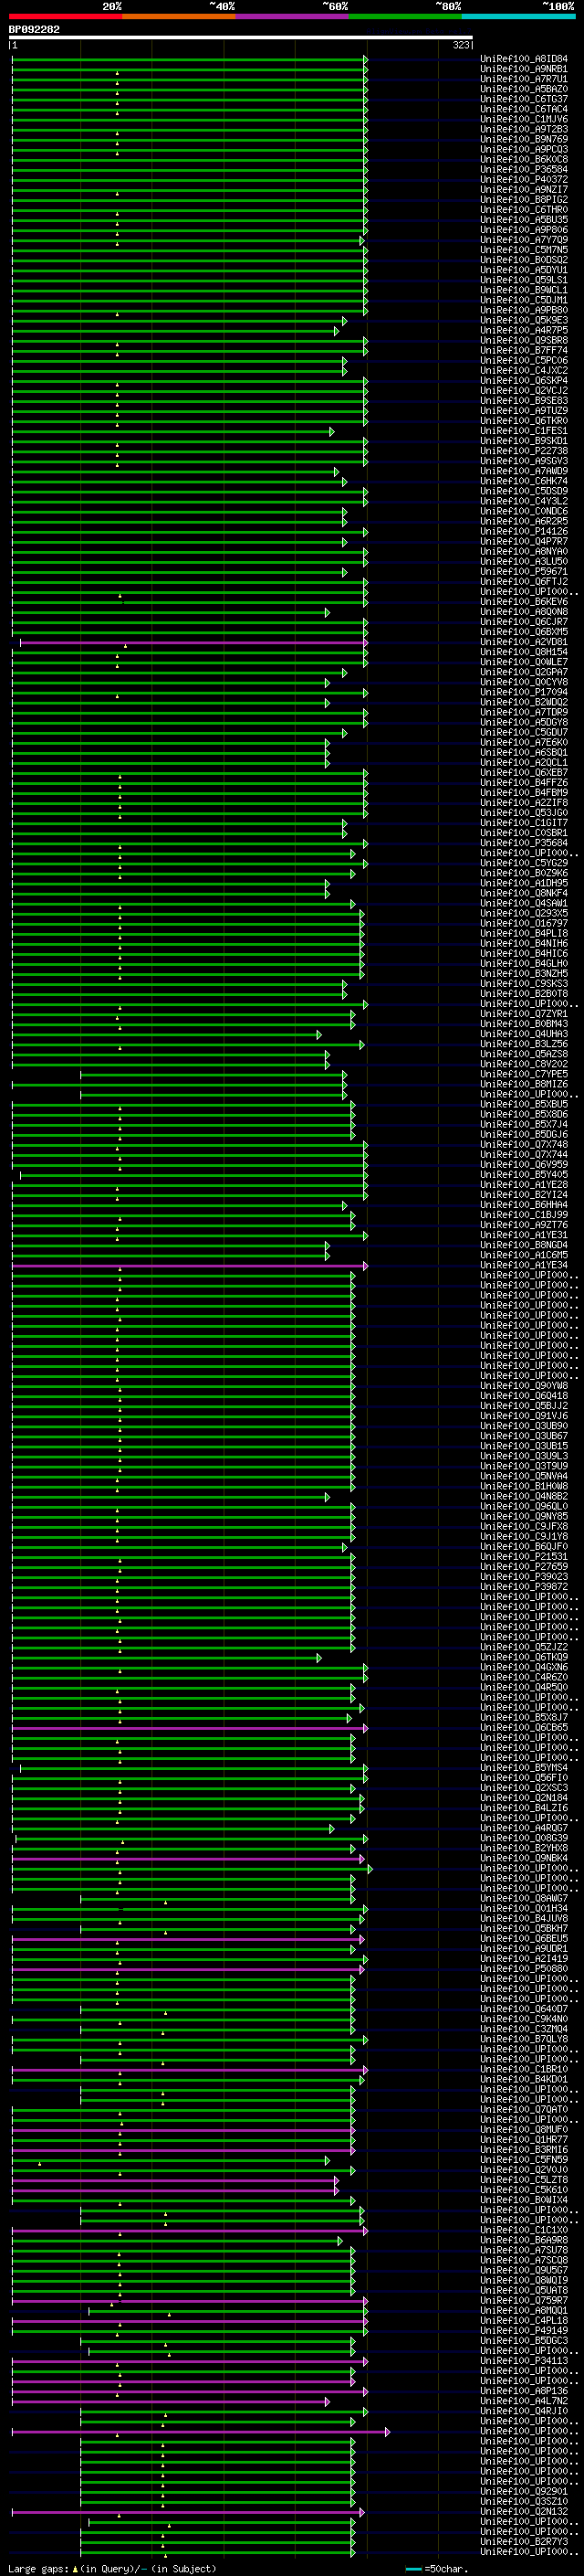Select the UniRef100_P59671 label
Viewport: 584px width, 2576px height.
point(524,572)
